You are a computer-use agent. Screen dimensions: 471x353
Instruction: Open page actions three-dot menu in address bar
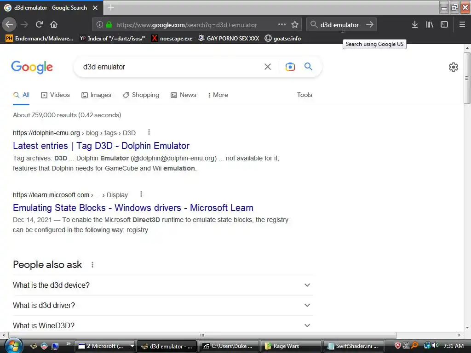tap(282, 25)
